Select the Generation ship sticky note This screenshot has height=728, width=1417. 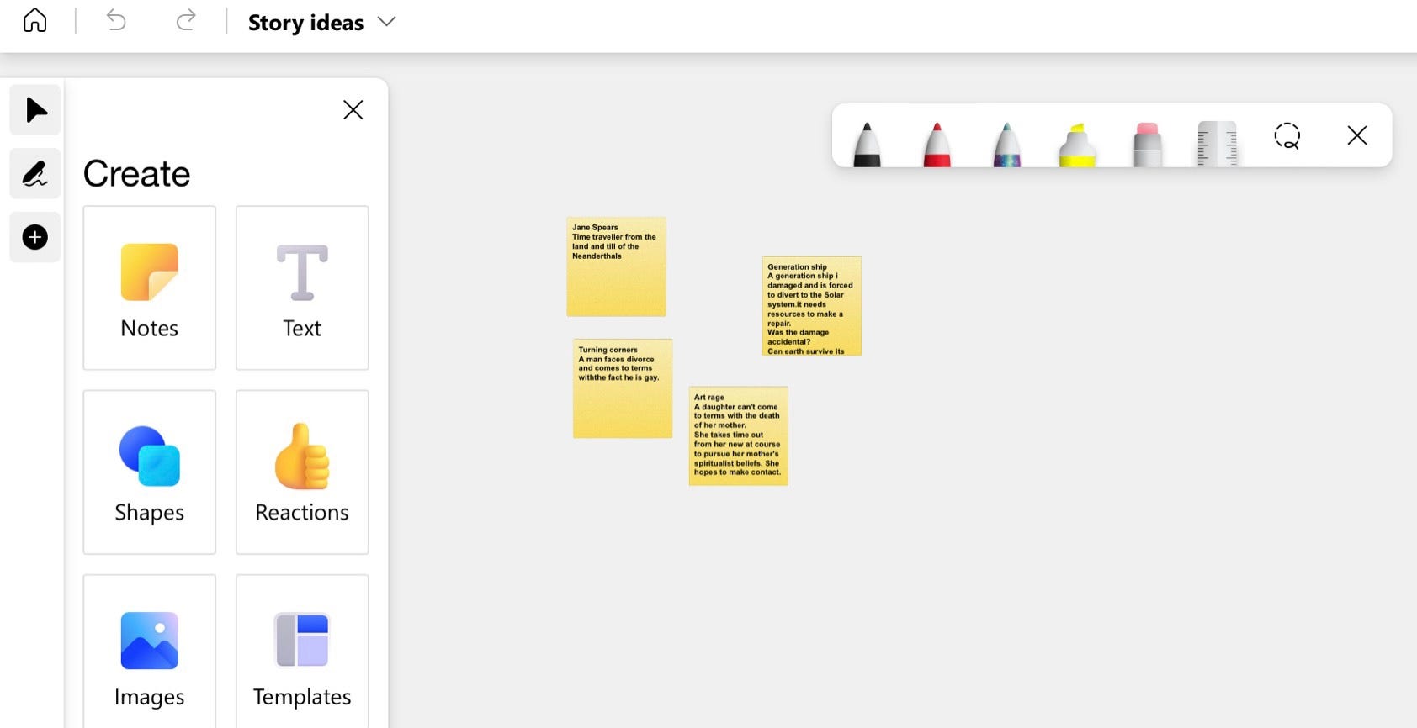pos(812,306)
